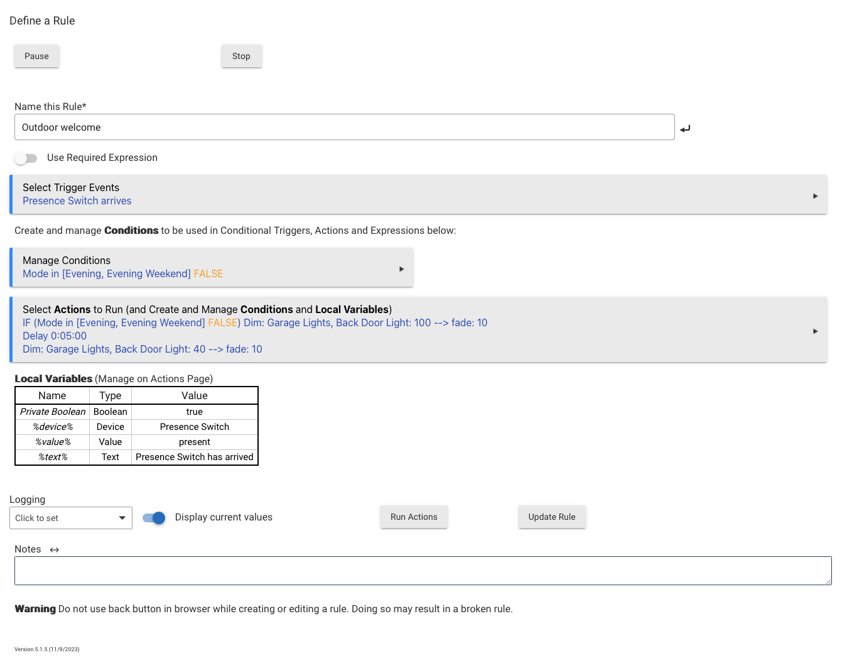The width and height of the screenshot is (847, 660).
Task: Expand the Select Actions to Run arrow
Action: coord(815,331)
